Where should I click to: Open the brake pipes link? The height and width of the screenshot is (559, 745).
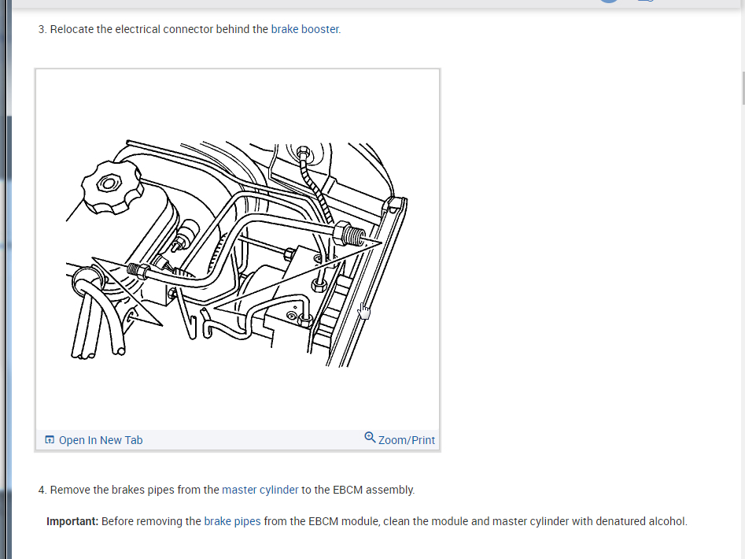(x=232, y=521)
